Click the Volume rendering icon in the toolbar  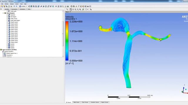pyautogui.click(x=38, y=6)
